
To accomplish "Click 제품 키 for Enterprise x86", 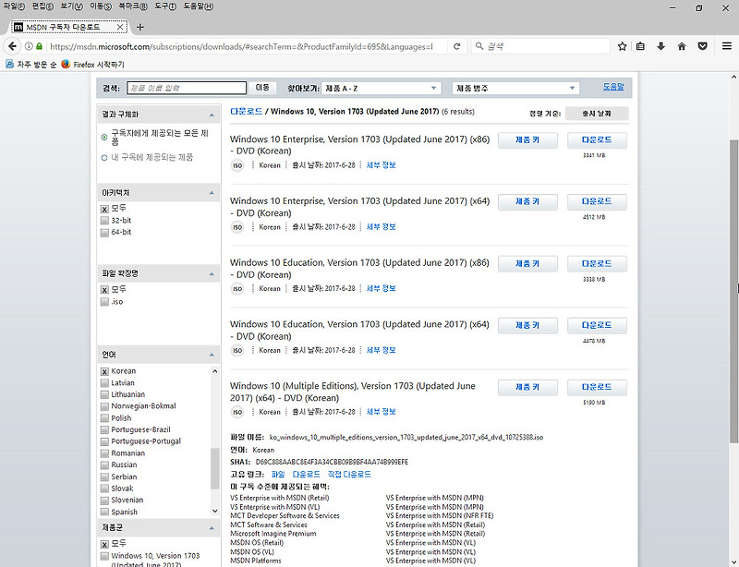I will click(x=527, y=140).
